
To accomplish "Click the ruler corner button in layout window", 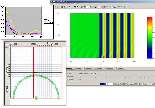I will (8, 44).
